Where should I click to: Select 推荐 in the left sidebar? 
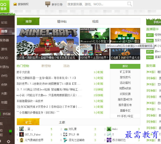[x=4, y=31]
